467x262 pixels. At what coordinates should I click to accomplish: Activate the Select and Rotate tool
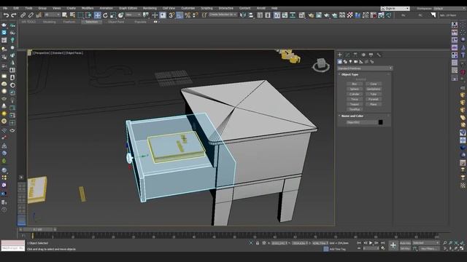click(105, 15)
